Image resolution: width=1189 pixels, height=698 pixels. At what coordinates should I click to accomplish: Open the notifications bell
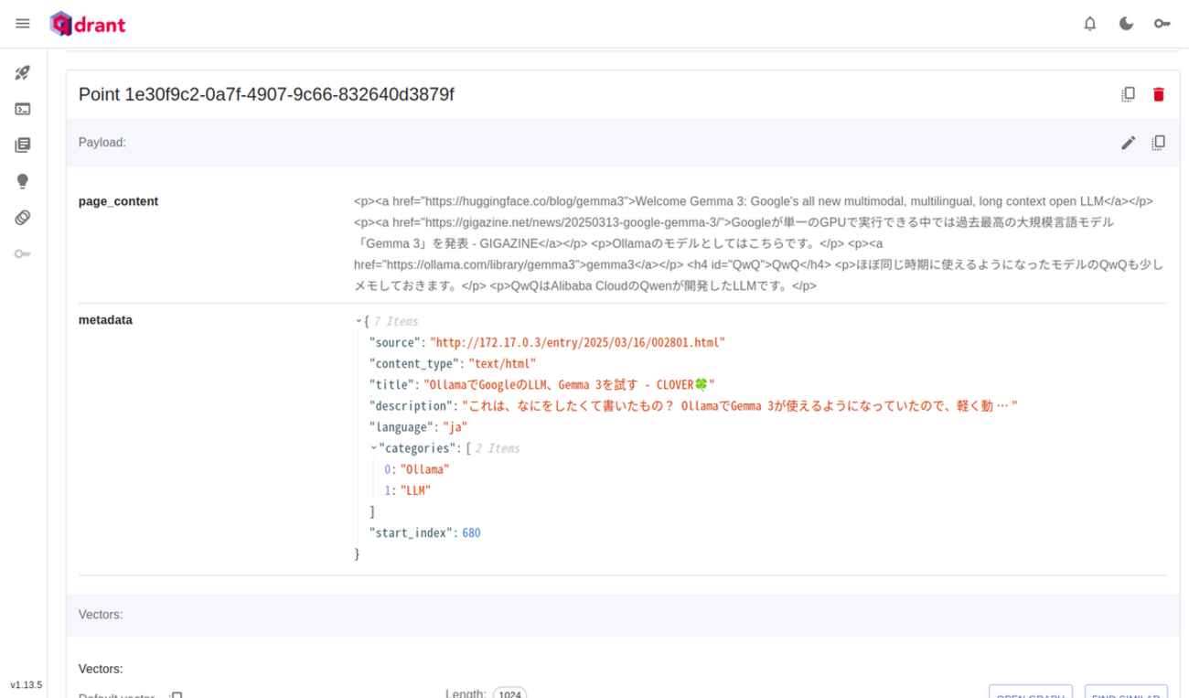click(x=1089, y=24)
